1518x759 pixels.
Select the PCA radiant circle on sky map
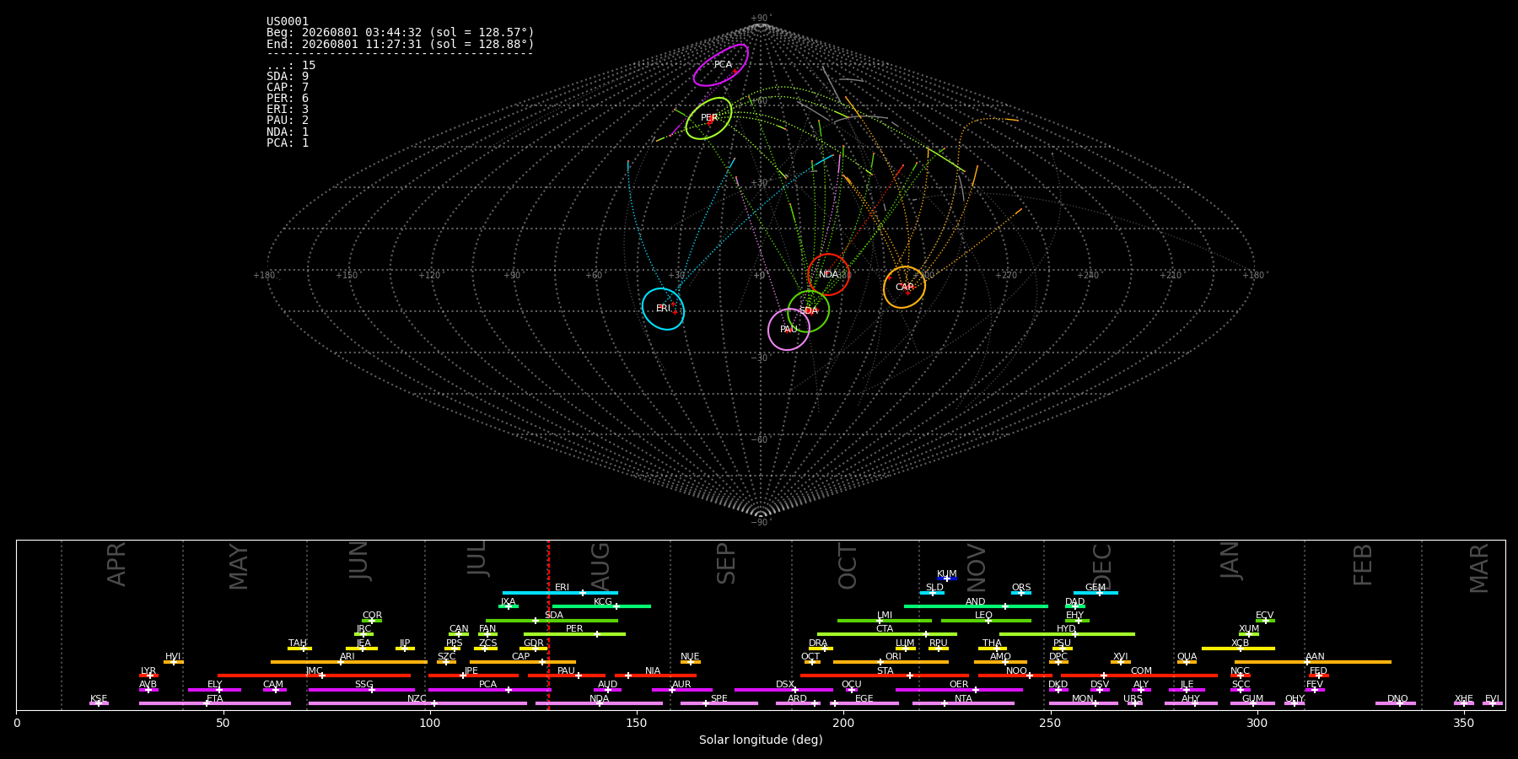click(721, 65)
